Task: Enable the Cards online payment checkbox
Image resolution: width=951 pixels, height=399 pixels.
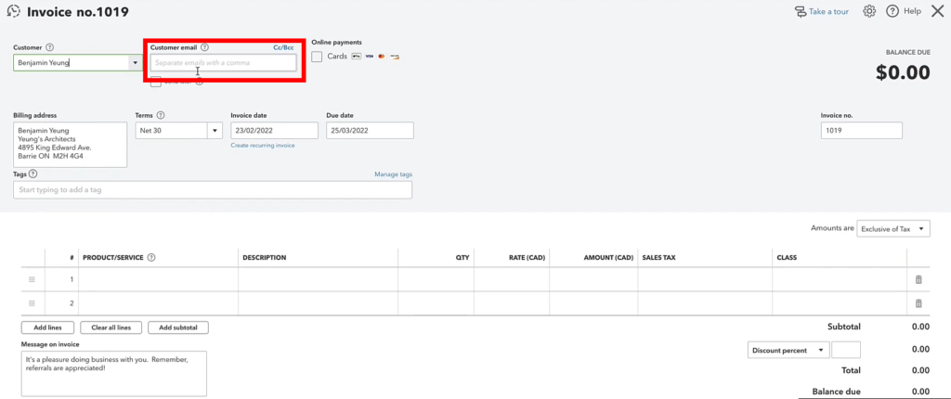Action: click(317, 57)
